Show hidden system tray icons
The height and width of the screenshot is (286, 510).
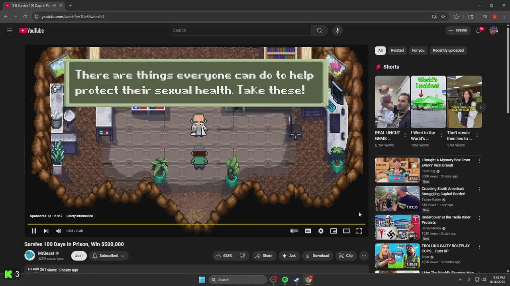(x=460, y=280)
